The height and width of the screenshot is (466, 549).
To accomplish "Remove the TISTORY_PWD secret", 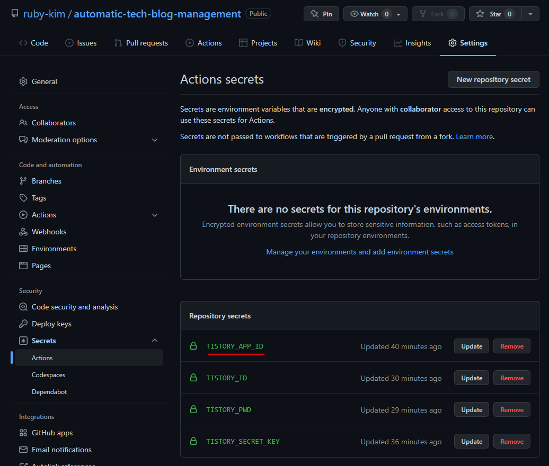I will [511, 410].
